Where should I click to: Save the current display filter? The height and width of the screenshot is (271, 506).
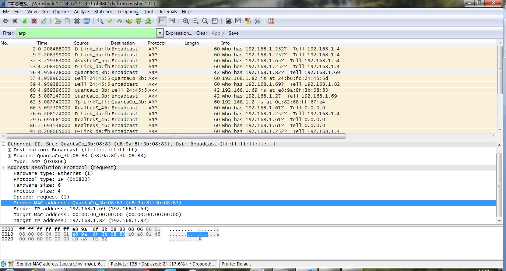tap(233, 33)
